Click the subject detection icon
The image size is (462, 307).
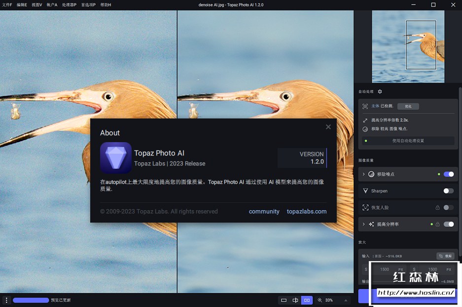pyautogui.click(x=365, y=106)
